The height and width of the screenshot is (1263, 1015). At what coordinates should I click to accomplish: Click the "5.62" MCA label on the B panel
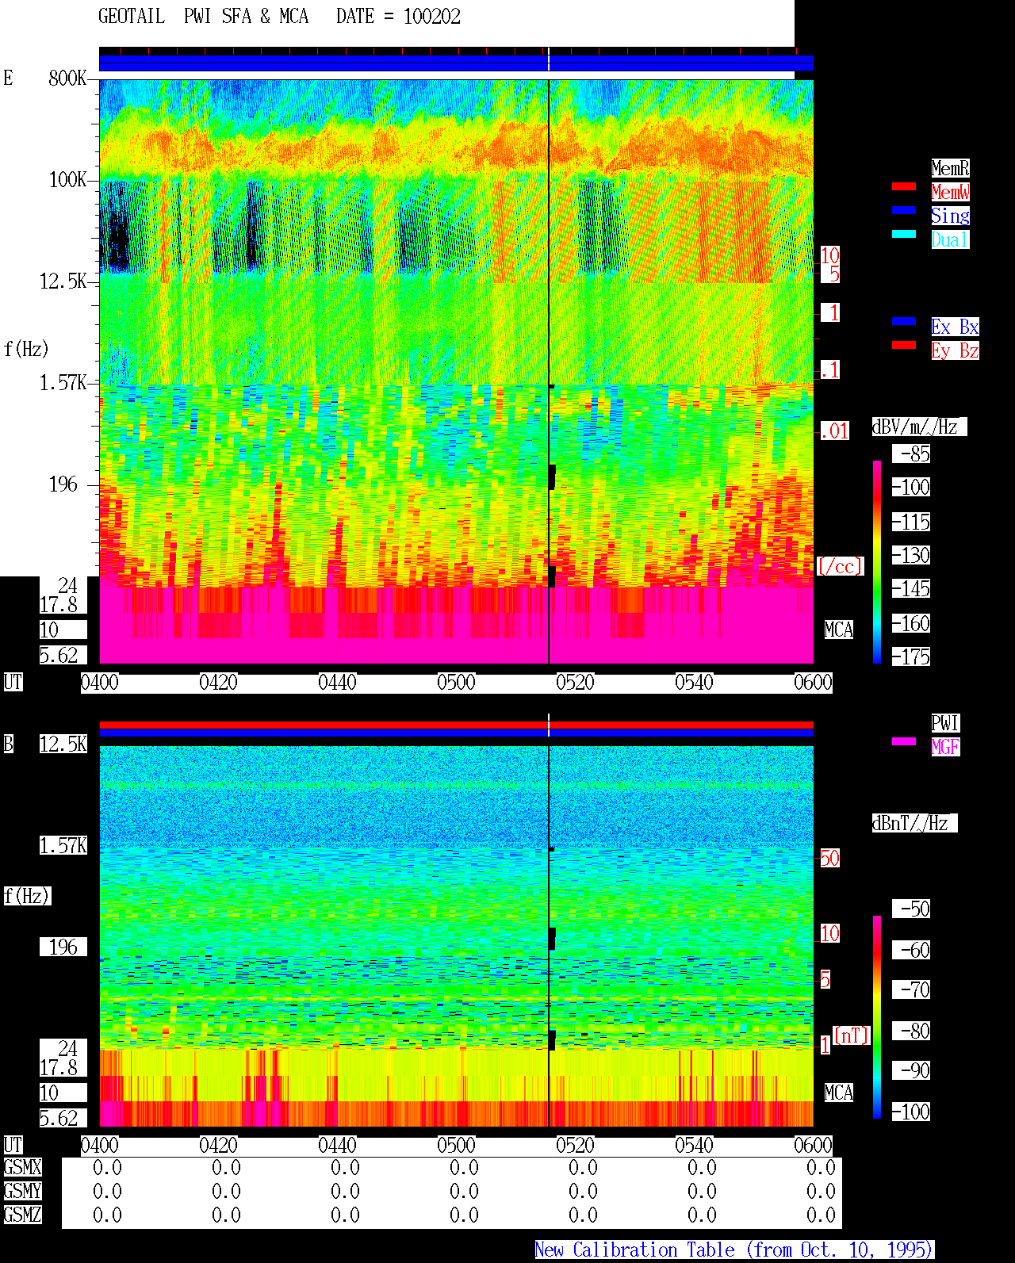(x=59, y=1118)
